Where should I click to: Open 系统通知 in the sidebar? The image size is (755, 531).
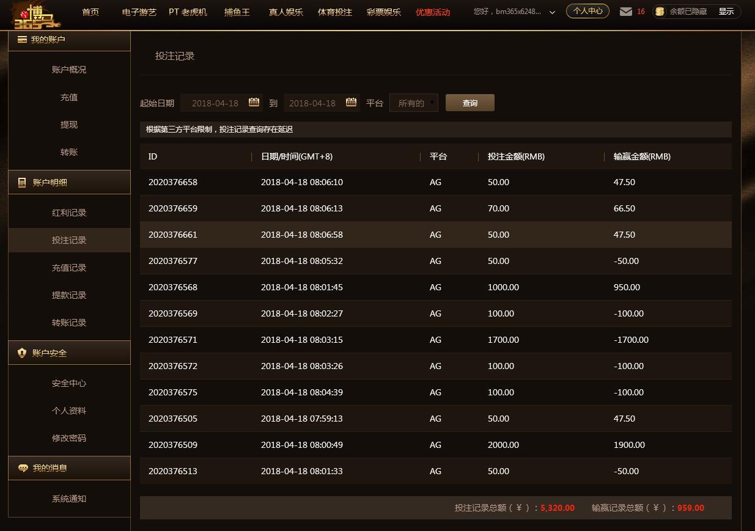pos(69,499)
